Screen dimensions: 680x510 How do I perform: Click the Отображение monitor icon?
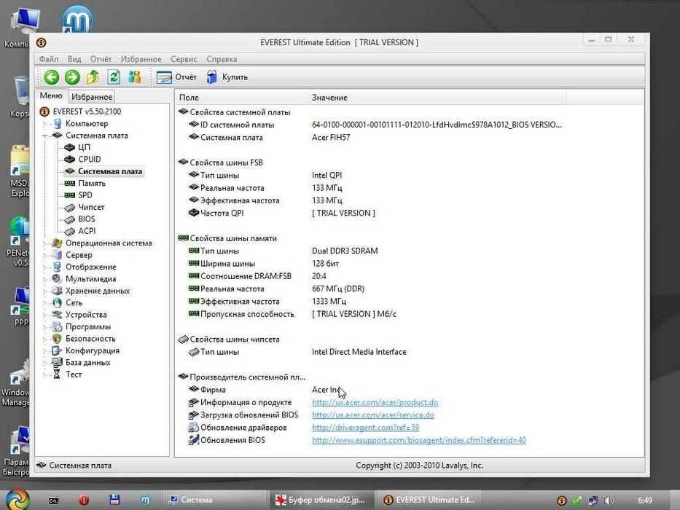coord(57,267)
